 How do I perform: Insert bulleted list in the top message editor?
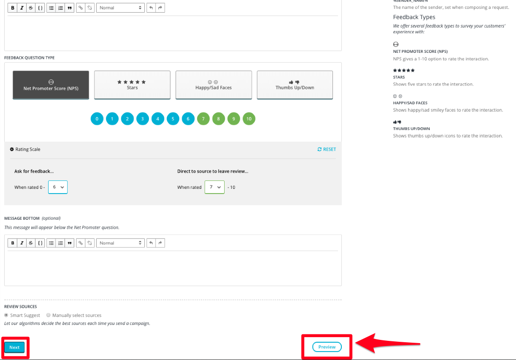click(x=51, y=8)
